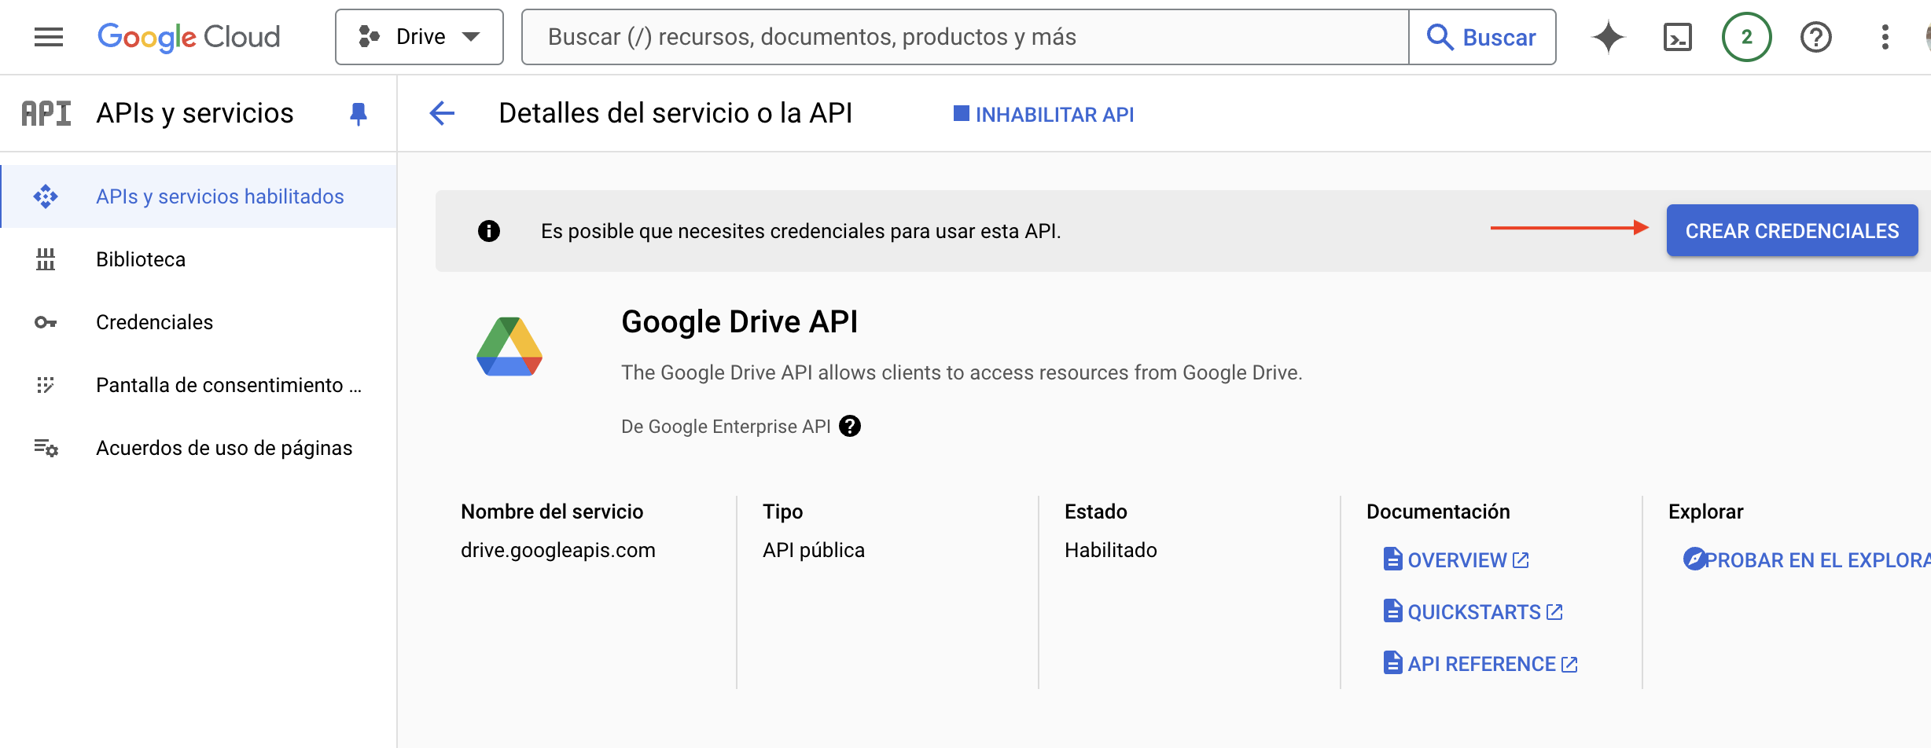Viewport: 1931px width, 748px height.
Task: Expand the Drive project selector dropdown
Action: click(419, 37)
